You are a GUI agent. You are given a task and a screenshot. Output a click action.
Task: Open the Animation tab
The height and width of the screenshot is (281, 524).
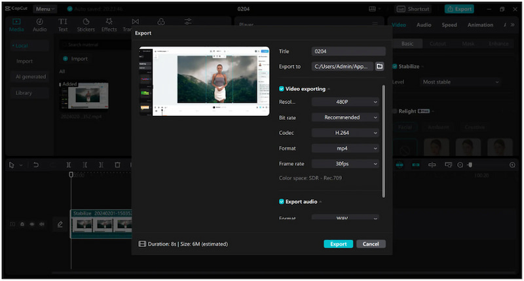480,25
